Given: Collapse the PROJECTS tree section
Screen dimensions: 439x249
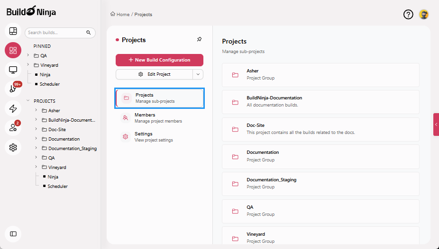Looking at the screenshot, I should pyautogui.click(x=28, y=101).
